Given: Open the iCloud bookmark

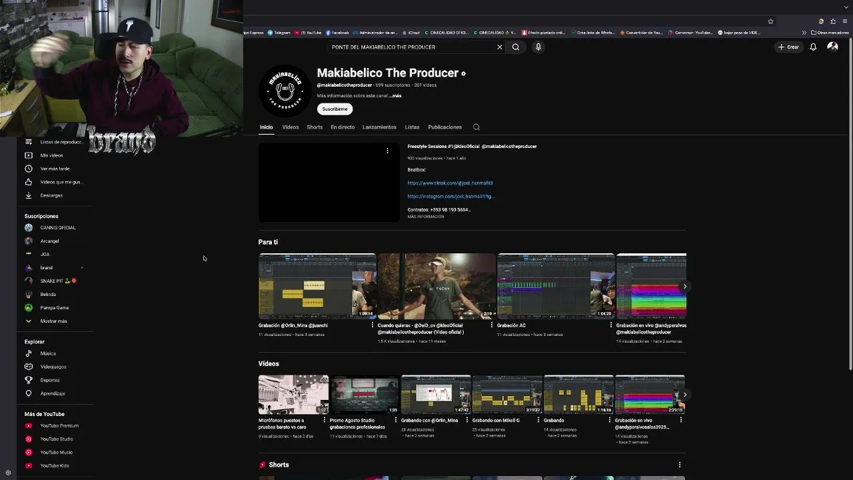Looking at the screenshot, I should tap(411, 33).
